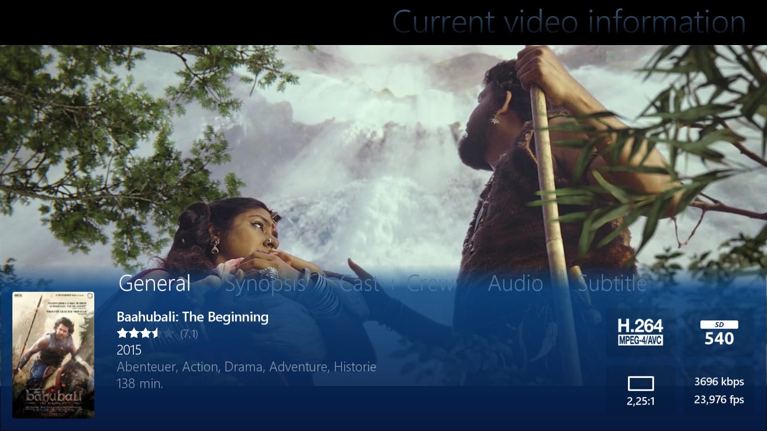Click the Baahubali movie poster thumbnail
Screen dimensions: 767x431
click(53, 355)
